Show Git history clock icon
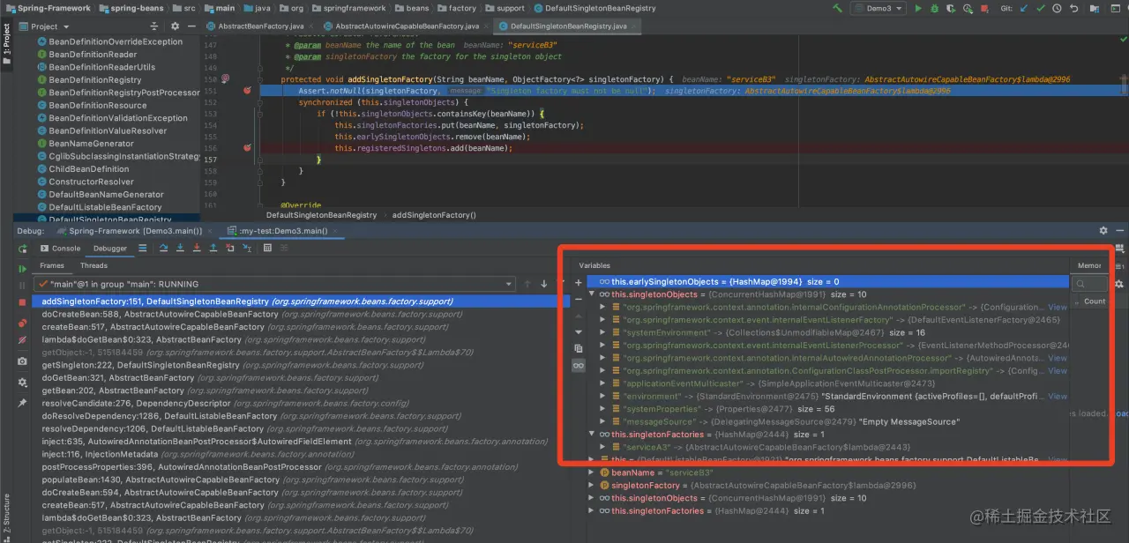 click(1057, 8)
